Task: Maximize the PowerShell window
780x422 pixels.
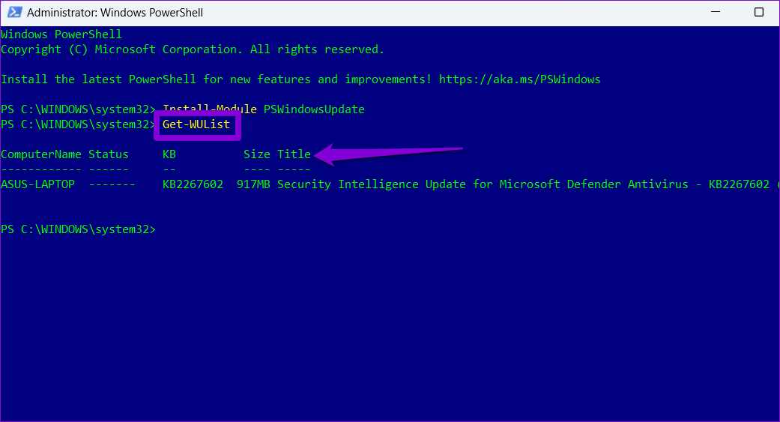Action: coord(758,12)
